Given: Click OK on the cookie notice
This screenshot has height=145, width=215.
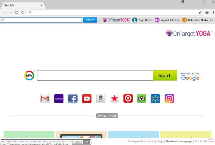Looking at the screenshot, I should pyautogui.click(x=86, y=142).
